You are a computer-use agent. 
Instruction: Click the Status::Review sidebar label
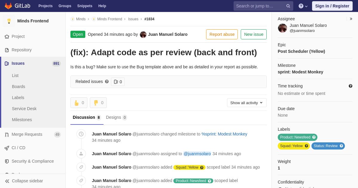click(328, 146)
